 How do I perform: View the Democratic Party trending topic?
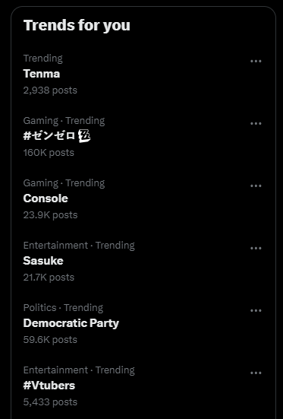coord(71,323)
